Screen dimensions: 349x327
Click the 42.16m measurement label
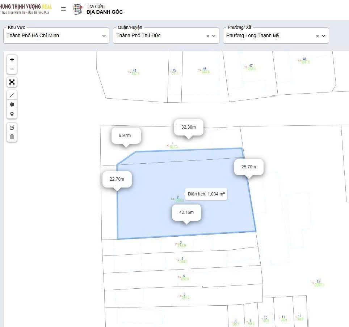pos(186,212)
